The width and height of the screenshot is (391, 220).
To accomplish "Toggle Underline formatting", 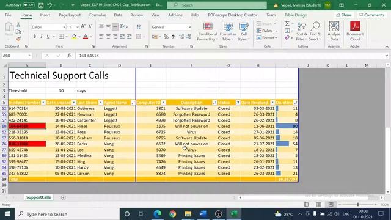I will (x=48, y=37).
